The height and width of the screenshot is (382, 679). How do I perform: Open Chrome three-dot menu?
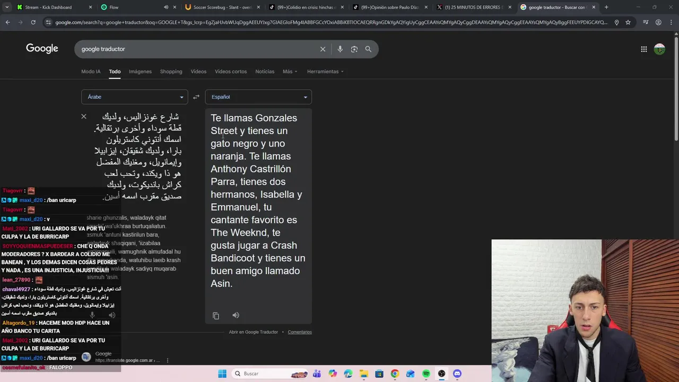tap(671, 22)
